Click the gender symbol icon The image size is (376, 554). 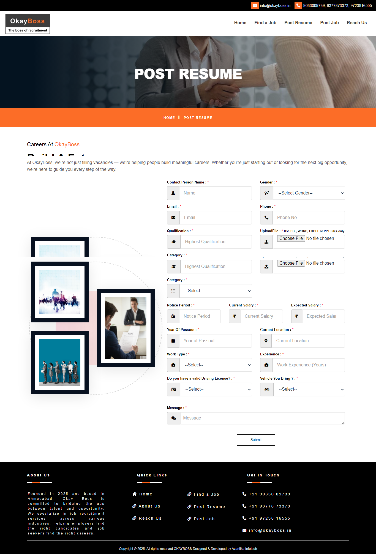pyautogui.click(x=266, y=193)
